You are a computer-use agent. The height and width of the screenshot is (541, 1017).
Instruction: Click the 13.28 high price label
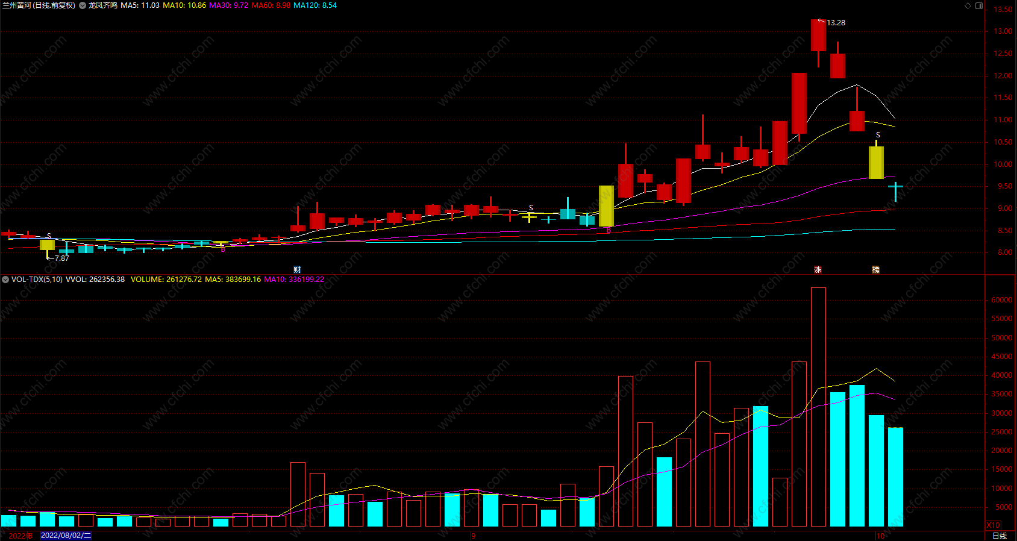836,23
